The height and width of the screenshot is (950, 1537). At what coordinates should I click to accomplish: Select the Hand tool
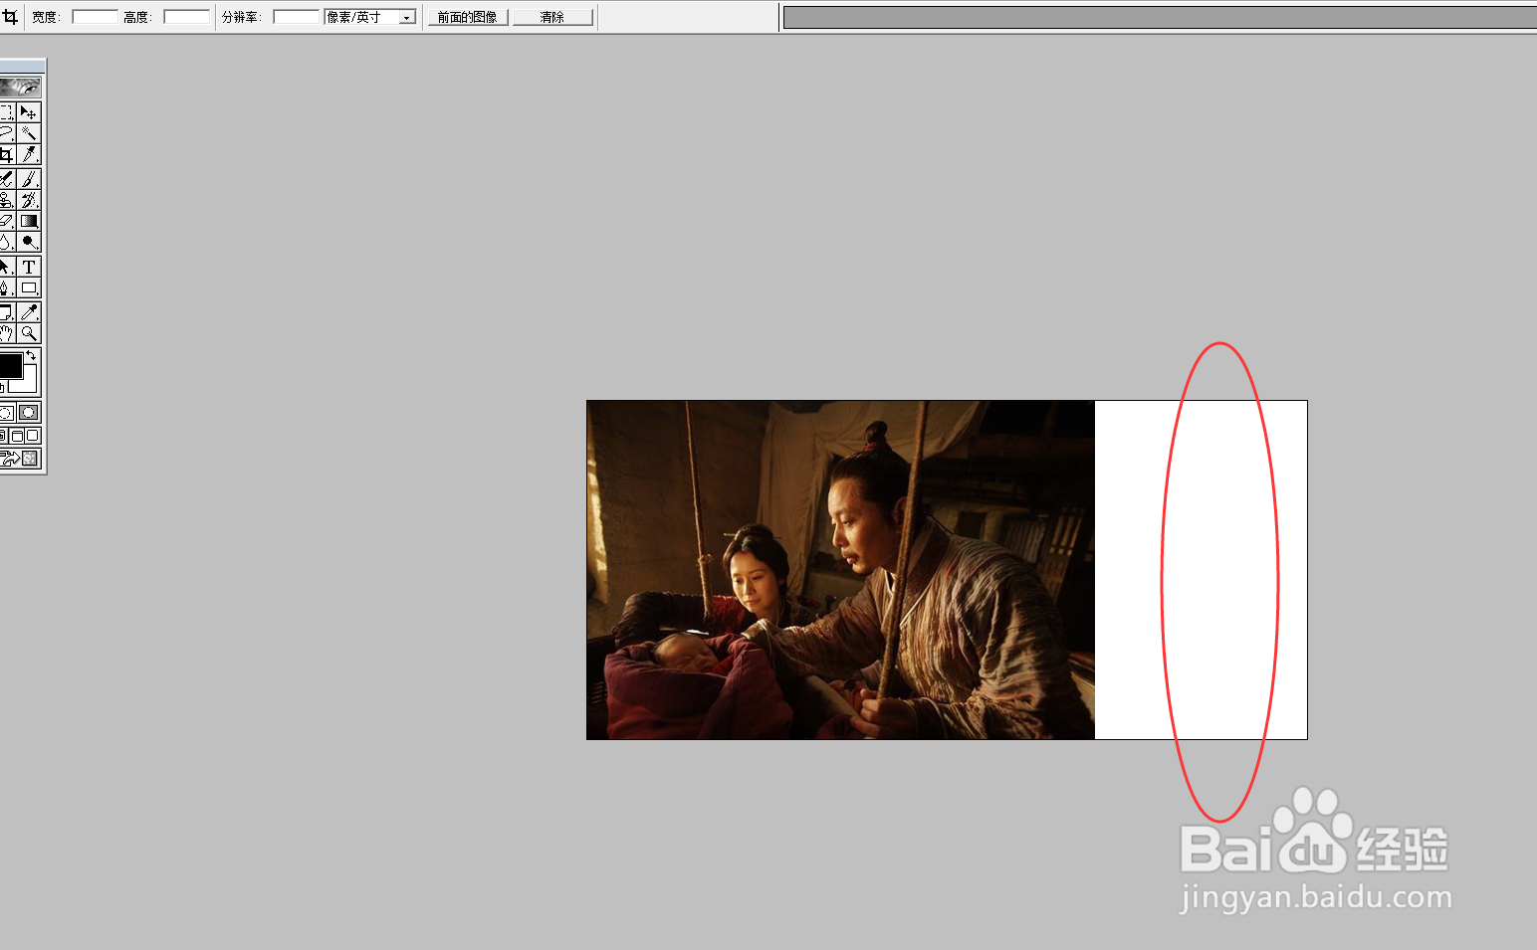[x=6, y=333]
